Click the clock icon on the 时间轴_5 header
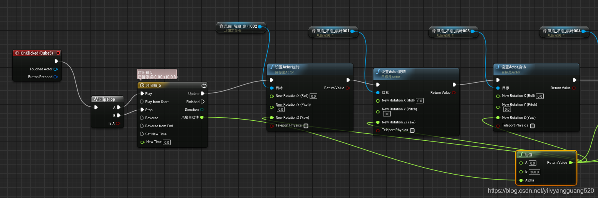The image size is (598, 198). [142, 85]
